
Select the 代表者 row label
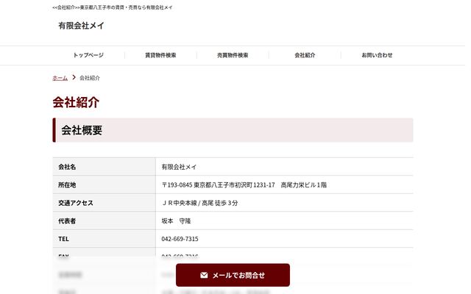(67, 221)
